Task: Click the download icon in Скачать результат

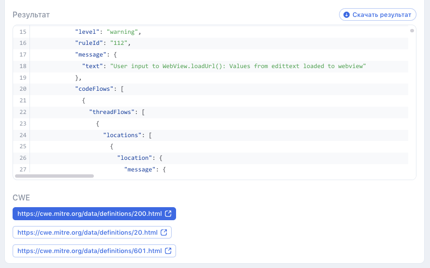Action: point(346,15)
